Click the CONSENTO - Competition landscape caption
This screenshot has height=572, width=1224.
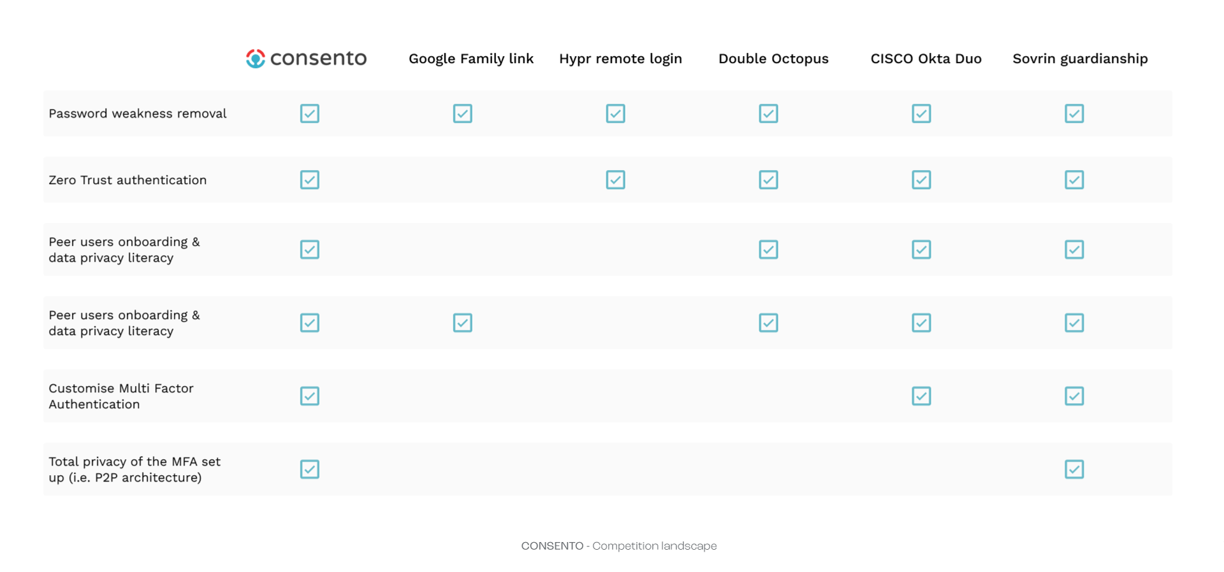tap(619, 546)
